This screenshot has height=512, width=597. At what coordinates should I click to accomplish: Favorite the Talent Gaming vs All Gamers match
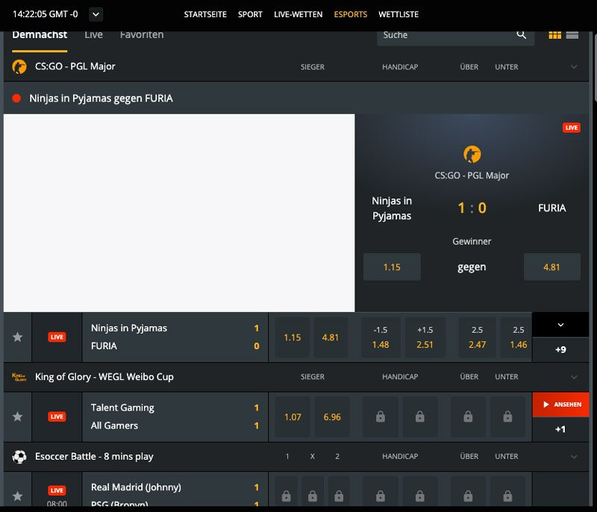(x=17, y=416)
